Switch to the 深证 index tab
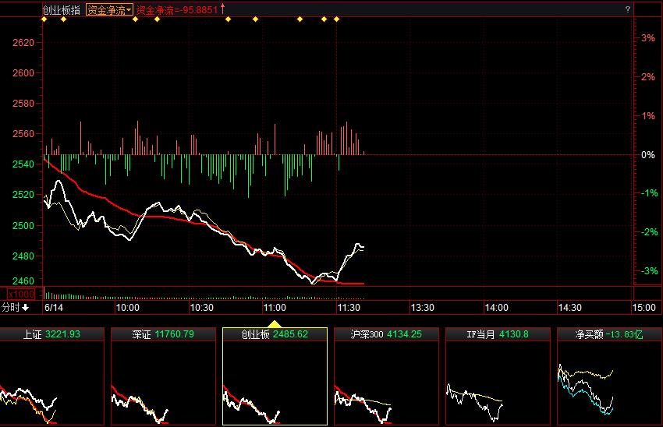The image size is (663, 427). pyautogui.click(x=164, y=334)
